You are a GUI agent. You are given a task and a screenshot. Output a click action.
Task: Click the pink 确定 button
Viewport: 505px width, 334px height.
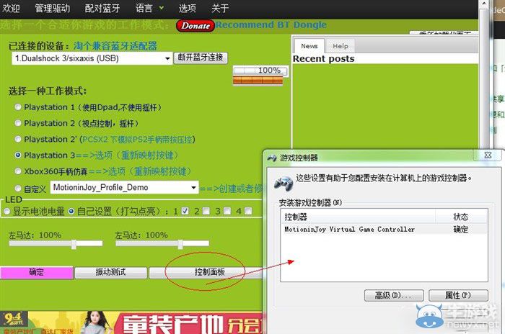click(x=36, y=273)
